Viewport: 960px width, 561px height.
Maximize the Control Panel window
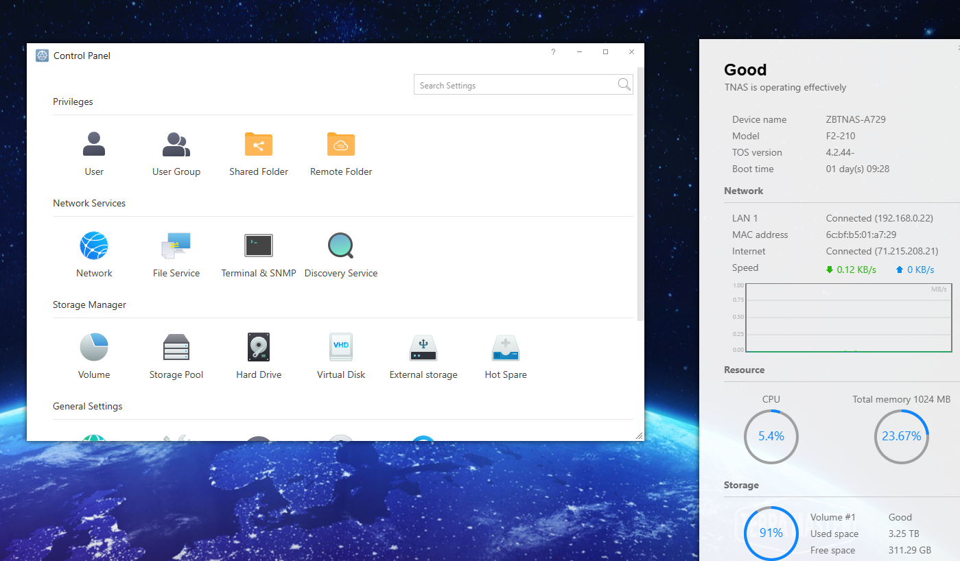tap(605, 52)
